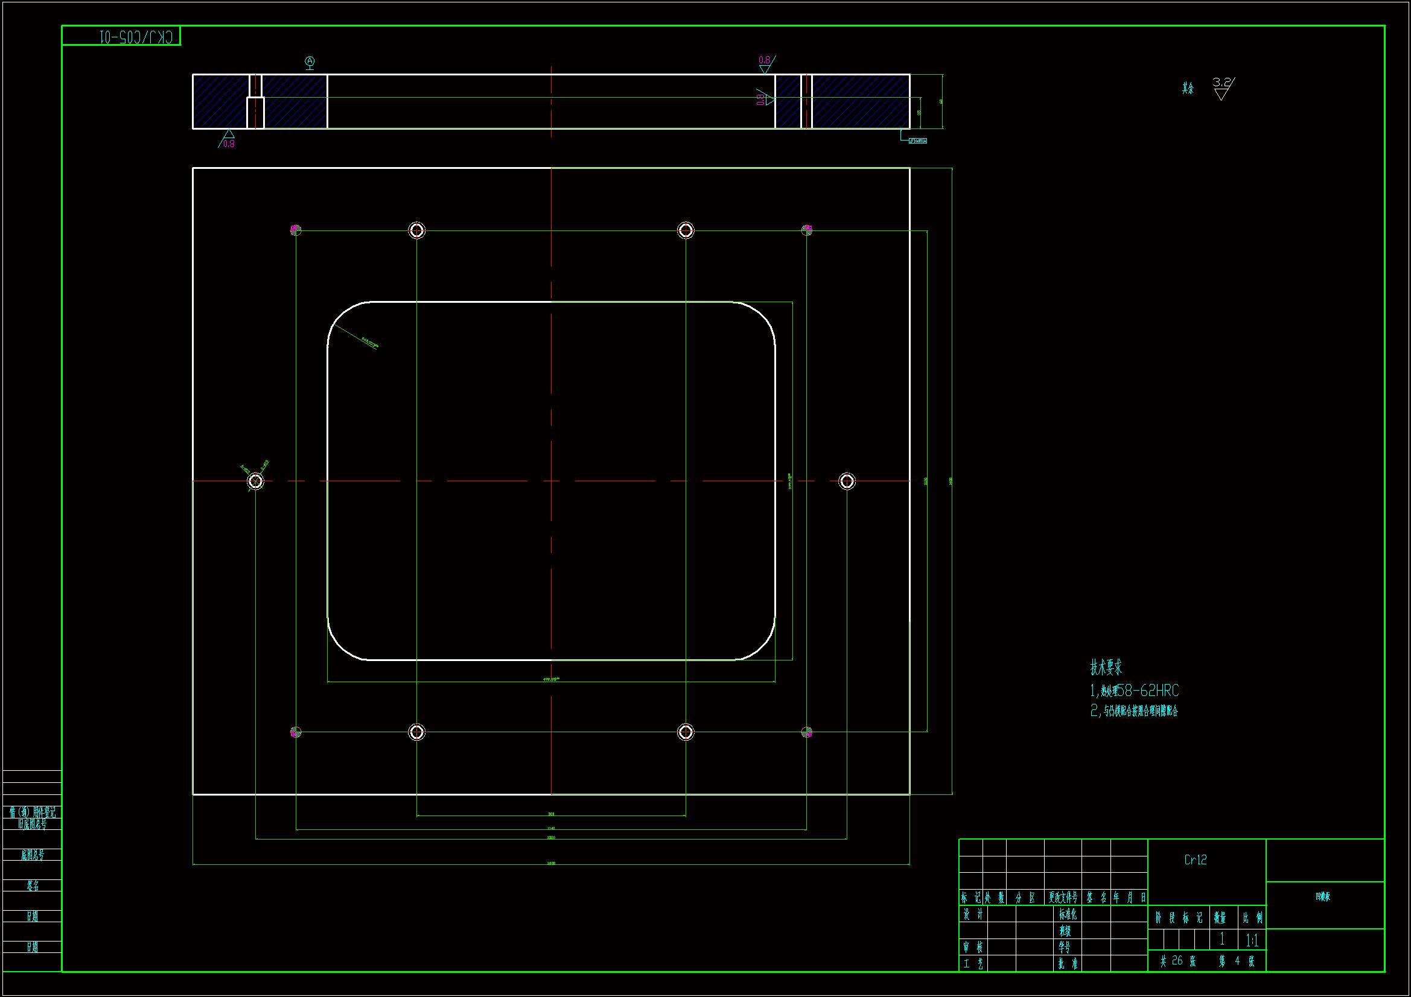Select the 其余 text near roughness symbol

coord(1187,89)
